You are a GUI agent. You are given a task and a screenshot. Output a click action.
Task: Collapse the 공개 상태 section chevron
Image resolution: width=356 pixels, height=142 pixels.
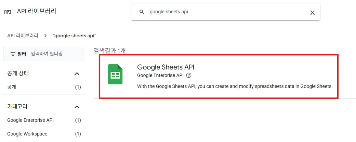(77, 74)
